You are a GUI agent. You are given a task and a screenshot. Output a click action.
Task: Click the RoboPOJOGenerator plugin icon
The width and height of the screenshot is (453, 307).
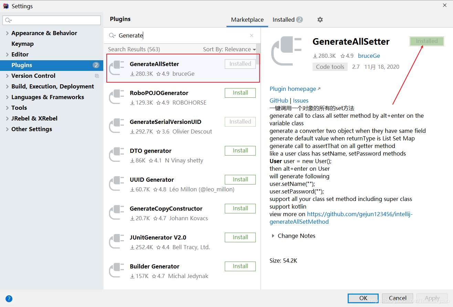116,97
